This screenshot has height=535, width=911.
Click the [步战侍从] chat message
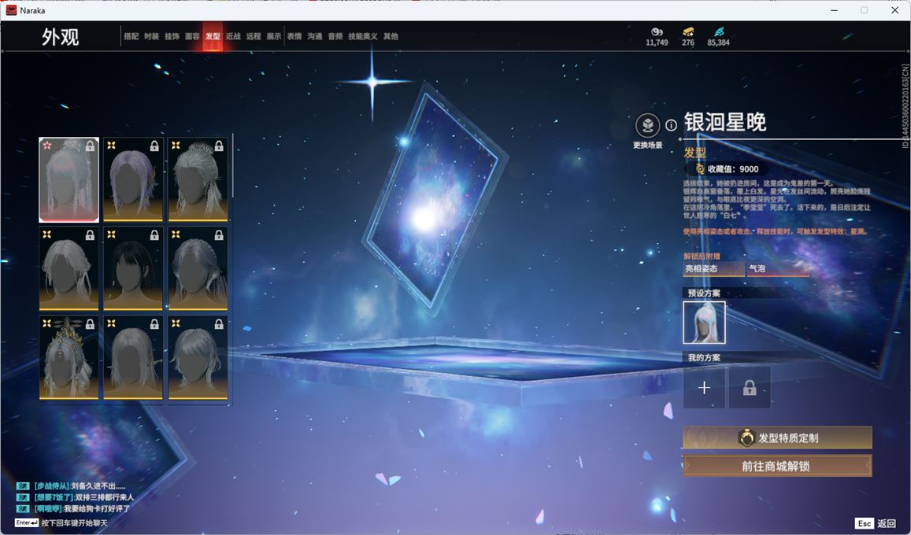pyautogui.click(x=72, y=485)
